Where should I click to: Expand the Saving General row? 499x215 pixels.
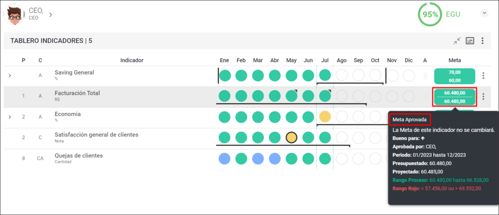(10, 75)
